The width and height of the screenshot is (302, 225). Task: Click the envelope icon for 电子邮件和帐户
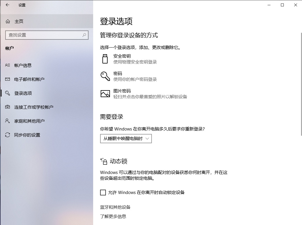pos(8,79)
